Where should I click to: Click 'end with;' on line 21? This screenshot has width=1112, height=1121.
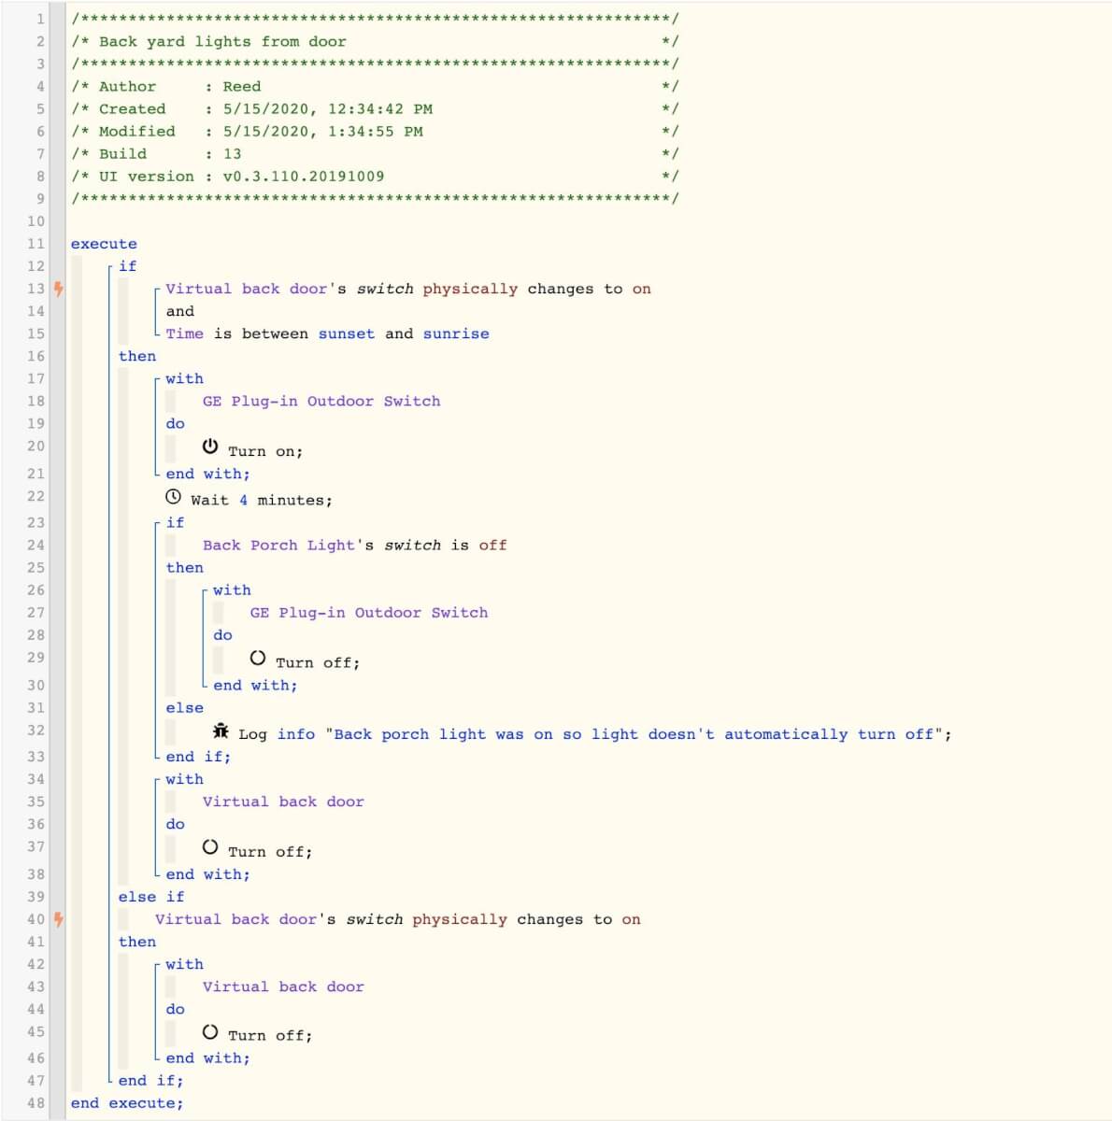207,474
